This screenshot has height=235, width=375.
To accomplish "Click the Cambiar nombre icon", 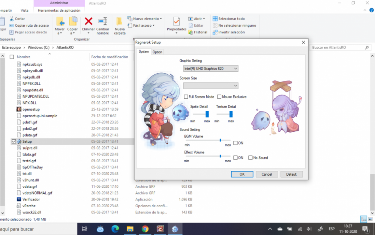I will pos(103,22).
